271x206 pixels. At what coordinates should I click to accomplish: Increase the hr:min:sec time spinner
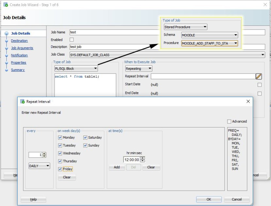pyautogui.click(x=143, y=158)
